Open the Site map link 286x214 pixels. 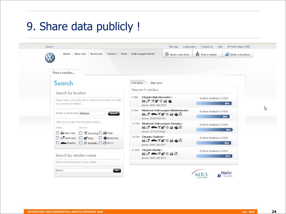173,47
